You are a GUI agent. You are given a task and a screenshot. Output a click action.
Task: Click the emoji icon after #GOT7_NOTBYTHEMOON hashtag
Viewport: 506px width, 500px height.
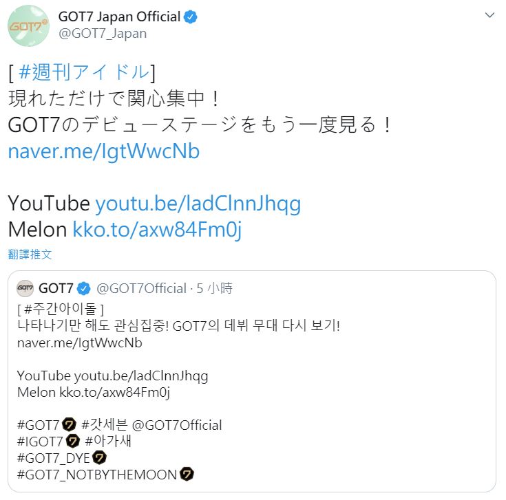187,475
